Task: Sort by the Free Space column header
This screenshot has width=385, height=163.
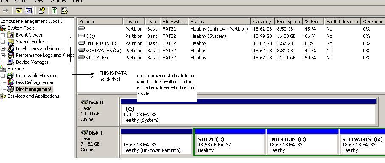Action: click(288, 22)
